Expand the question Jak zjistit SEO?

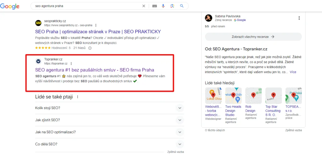point(109,120)
